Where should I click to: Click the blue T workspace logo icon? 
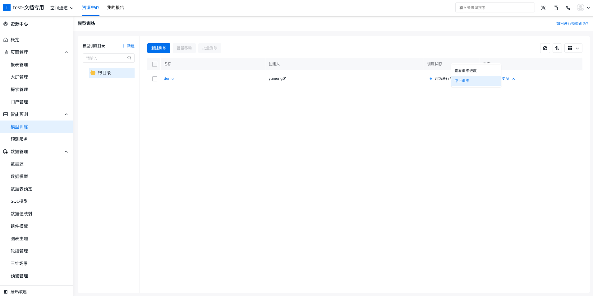coord(7,7)
